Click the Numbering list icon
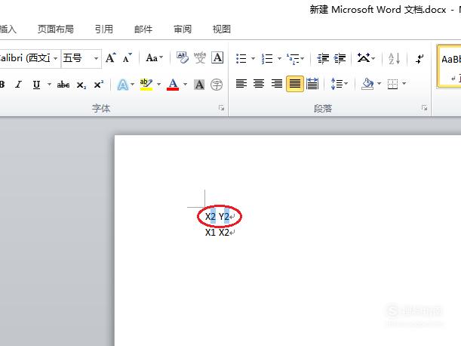 [x=267, y=58]
